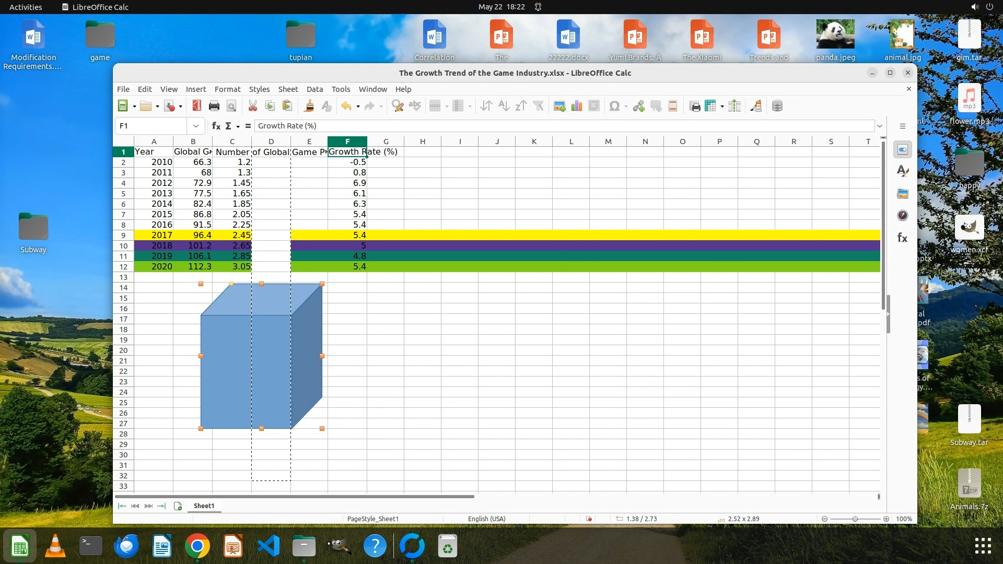Viewport: 1003px width, 564px height.
Task: Toggle the AutoFilter funnel icon
Action: (538, 107)
